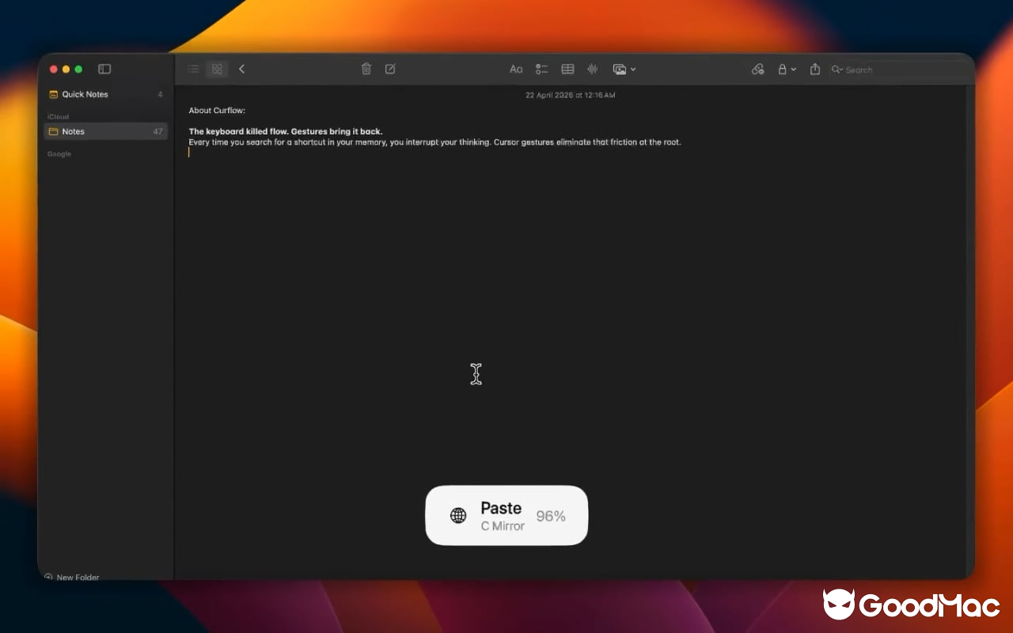Add a link using the link icon

coord(757,69)
